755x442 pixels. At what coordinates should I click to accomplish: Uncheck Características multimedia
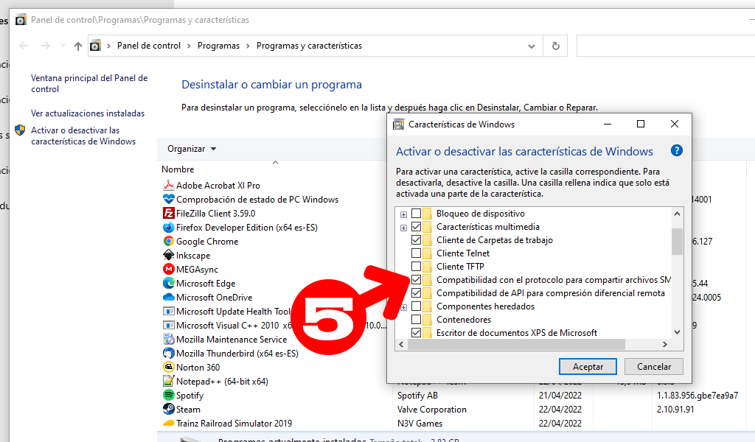[416, 227]
